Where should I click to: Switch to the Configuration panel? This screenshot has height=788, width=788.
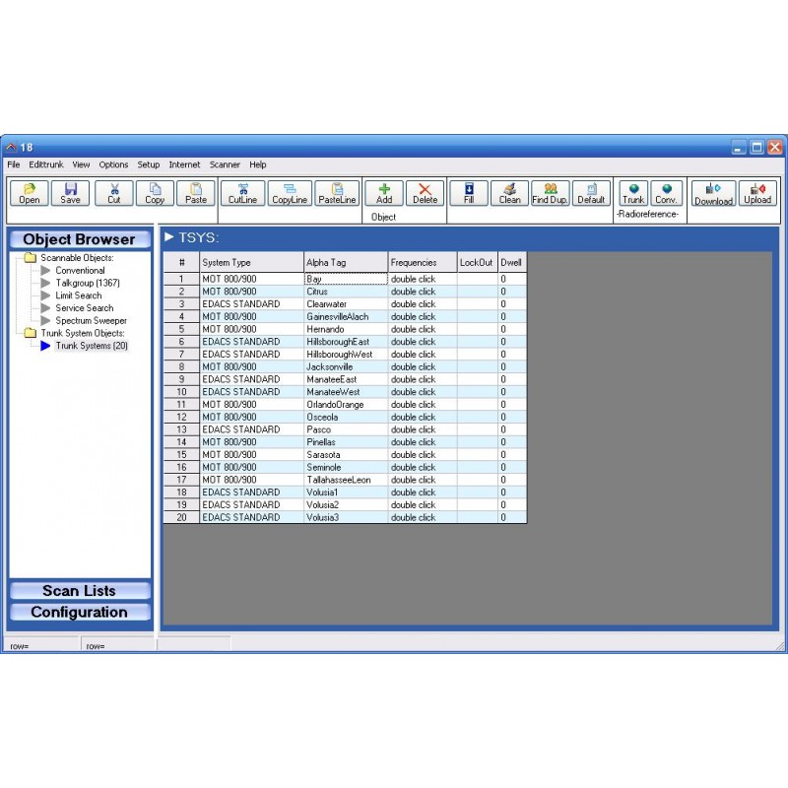(x=79, y=612)
